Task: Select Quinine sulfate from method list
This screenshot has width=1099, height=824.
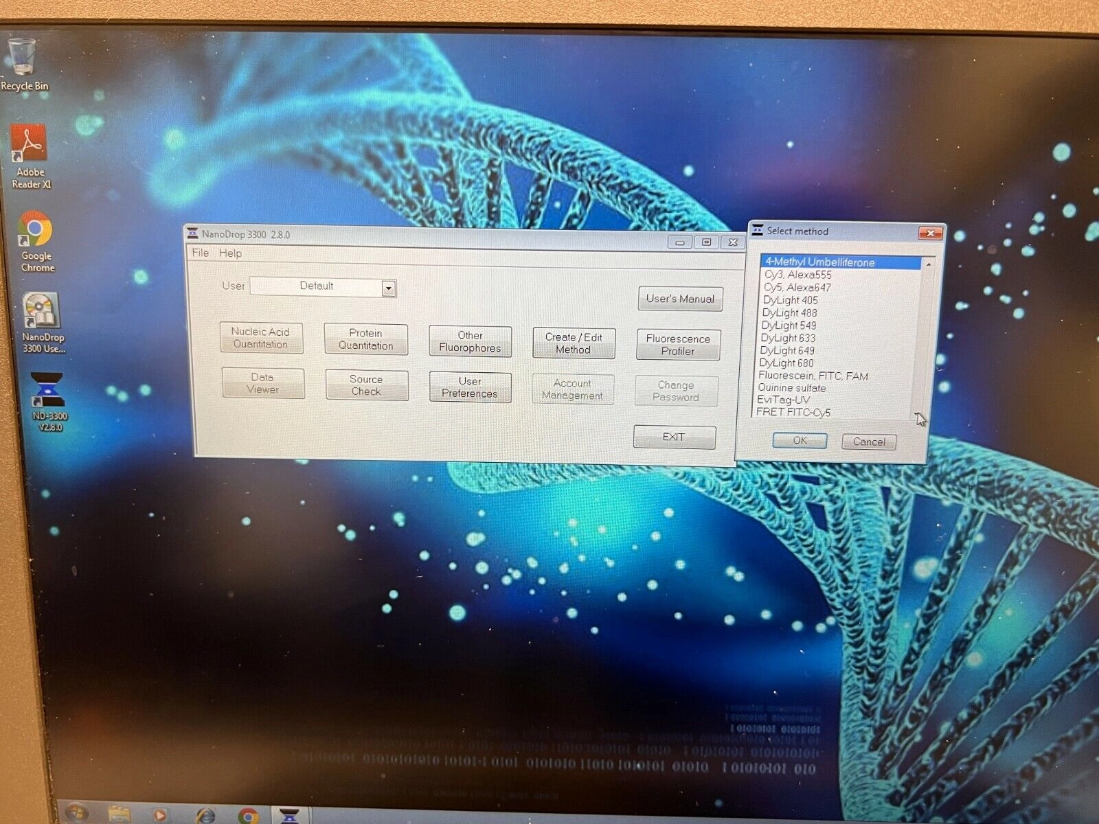Action: point(791,388)
